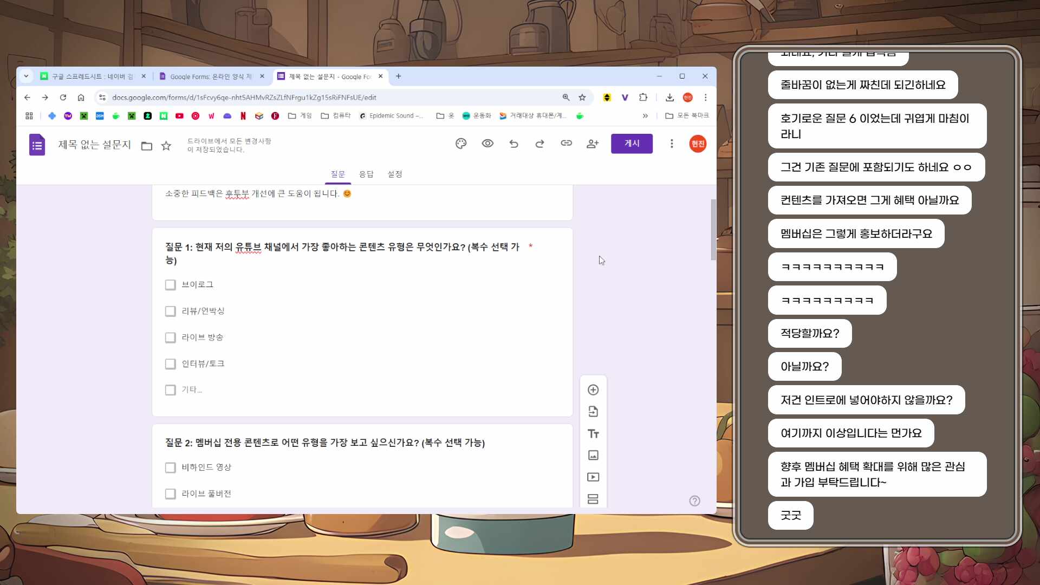Import questions from another form
The height and width of the screenshot is (585, 1040).
click(593, 412)
